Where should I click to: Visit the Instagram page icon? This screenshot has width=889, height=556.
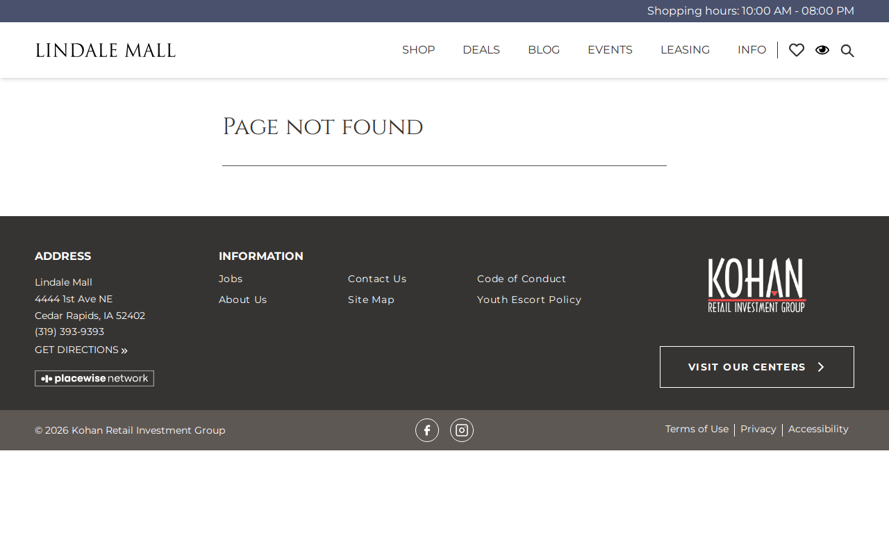pyautogui.click(x=462, y=430)
